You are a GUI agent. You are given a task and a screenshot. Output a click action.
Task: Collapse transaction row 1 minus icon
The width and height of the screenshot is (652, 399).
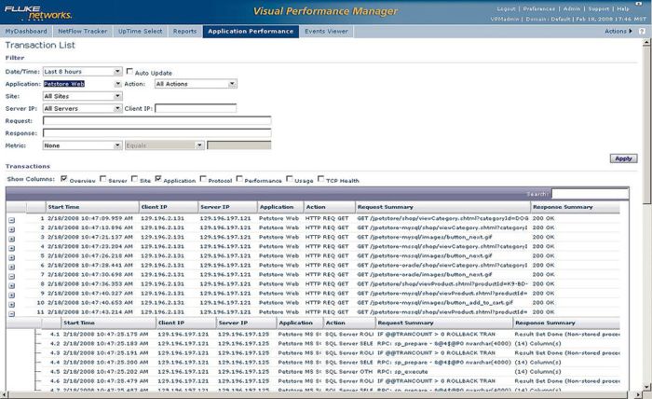pyautogui.click(x=11, y=220)
